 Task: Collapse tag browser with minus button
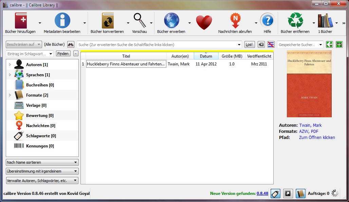pyautogui.click(x=76, y=54)
